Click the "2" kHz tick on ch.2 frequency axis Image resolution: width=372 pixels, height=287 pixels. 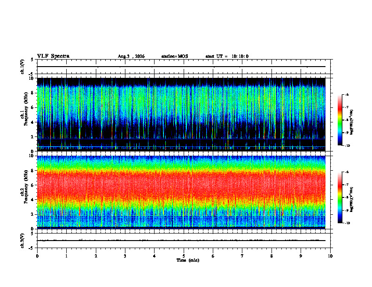click(33, 214)
